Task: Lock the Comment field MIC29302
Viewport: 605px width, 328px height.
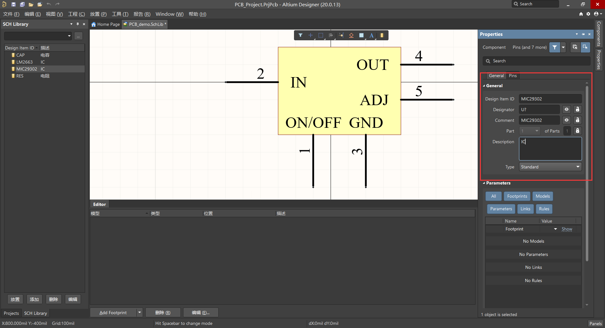Action: coord(577,120)
